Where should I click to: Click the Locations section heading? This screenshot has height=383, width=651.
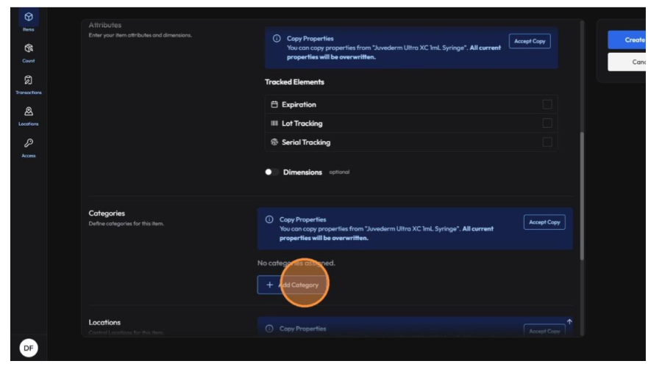point(104,322)
